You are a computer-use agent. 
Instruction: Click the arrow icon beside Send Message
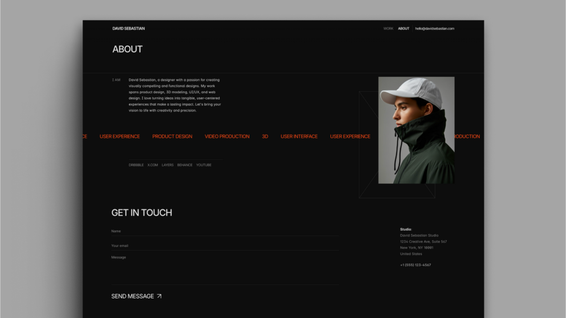pos(159,296)
